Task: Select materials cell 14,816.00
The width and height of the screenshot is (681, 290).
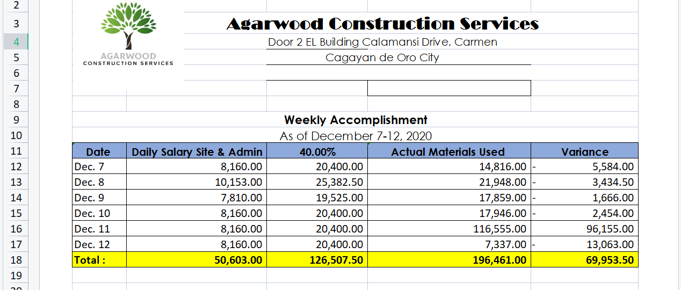Action: [449, 166]
